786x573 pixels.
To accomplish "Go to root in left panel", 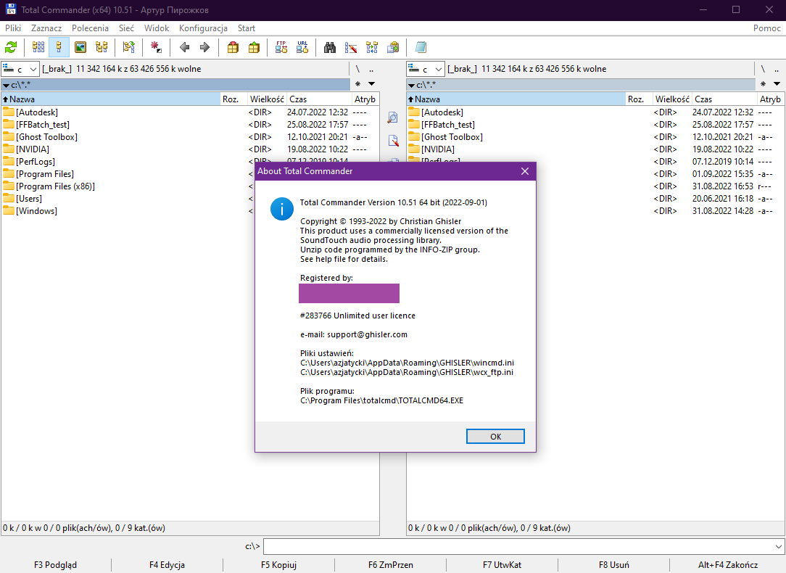I will pyautogui.click(x=357, y=69).
